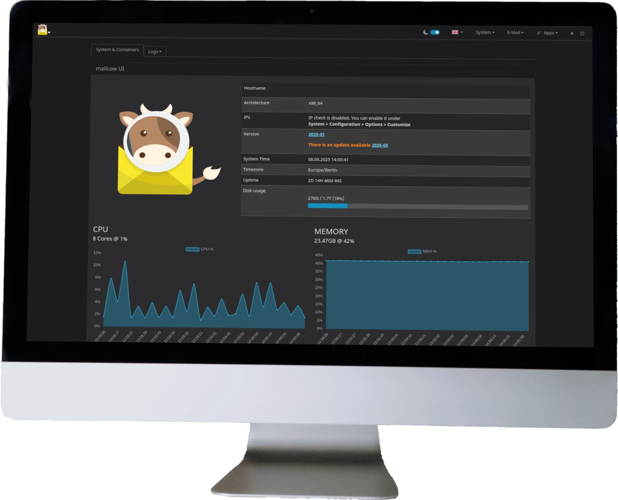Click the CPU usage chart area

tap(204, 293)
